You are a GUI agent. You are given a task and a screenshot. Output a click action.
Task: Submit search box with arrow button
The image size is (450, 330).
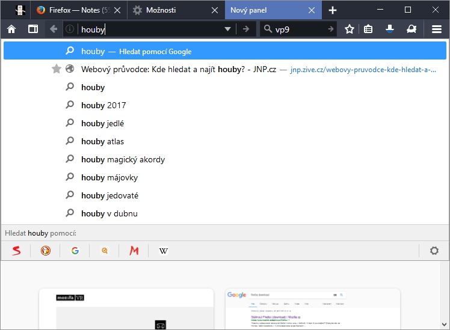pyautogui.click(x=331, y=29)
